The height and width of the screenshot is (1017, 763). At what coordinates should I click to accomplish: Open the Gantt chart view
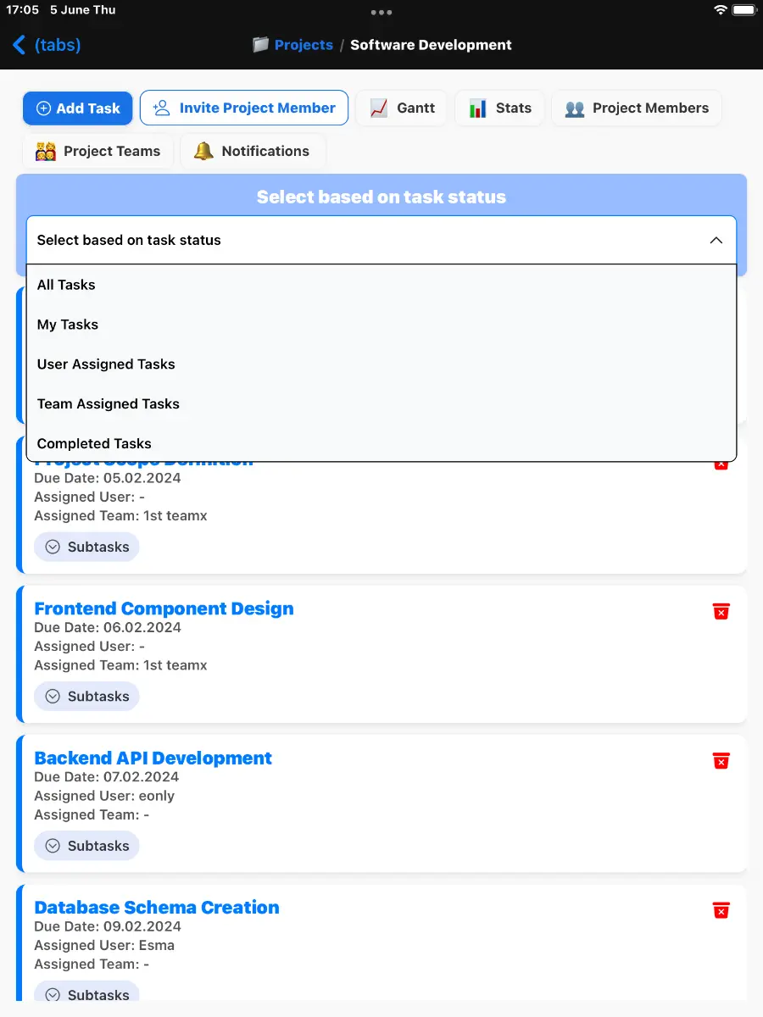click(x=402, y=108)
